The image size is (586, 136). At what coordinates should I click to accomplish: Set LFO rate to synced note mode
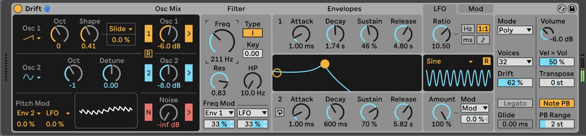pyautogui.click(x=483, y=40)
